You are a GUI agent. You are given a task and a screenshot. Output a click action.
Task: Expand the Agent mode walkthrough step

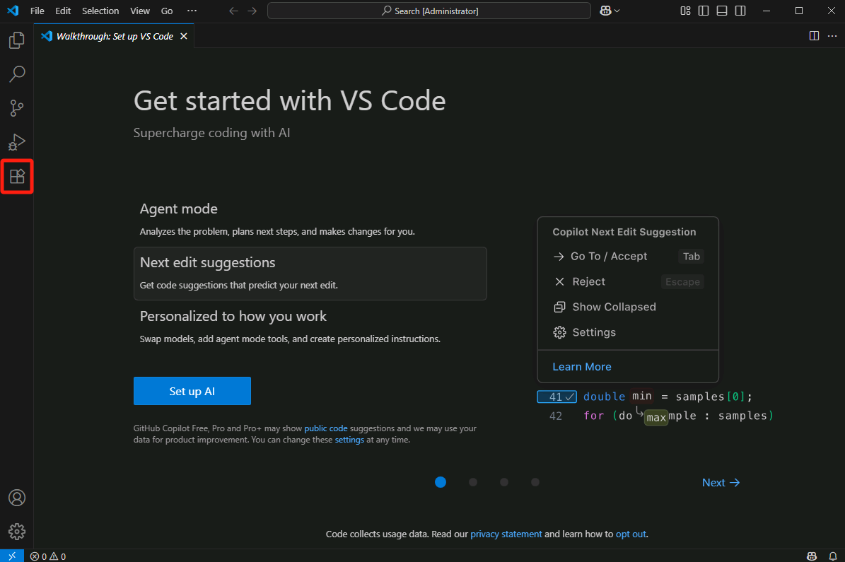(x=179, y=209)
